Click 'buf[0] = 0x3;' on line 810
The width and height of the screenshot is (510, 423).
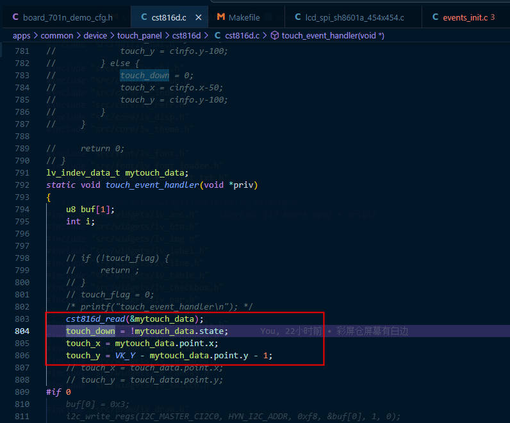coord(97,404)
